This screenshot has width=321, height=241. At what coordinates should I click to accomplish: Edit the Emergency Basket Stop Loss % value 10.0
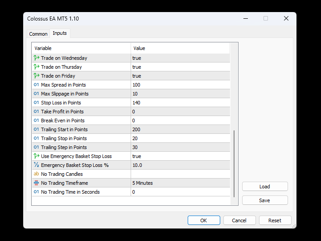click(181, 165)
